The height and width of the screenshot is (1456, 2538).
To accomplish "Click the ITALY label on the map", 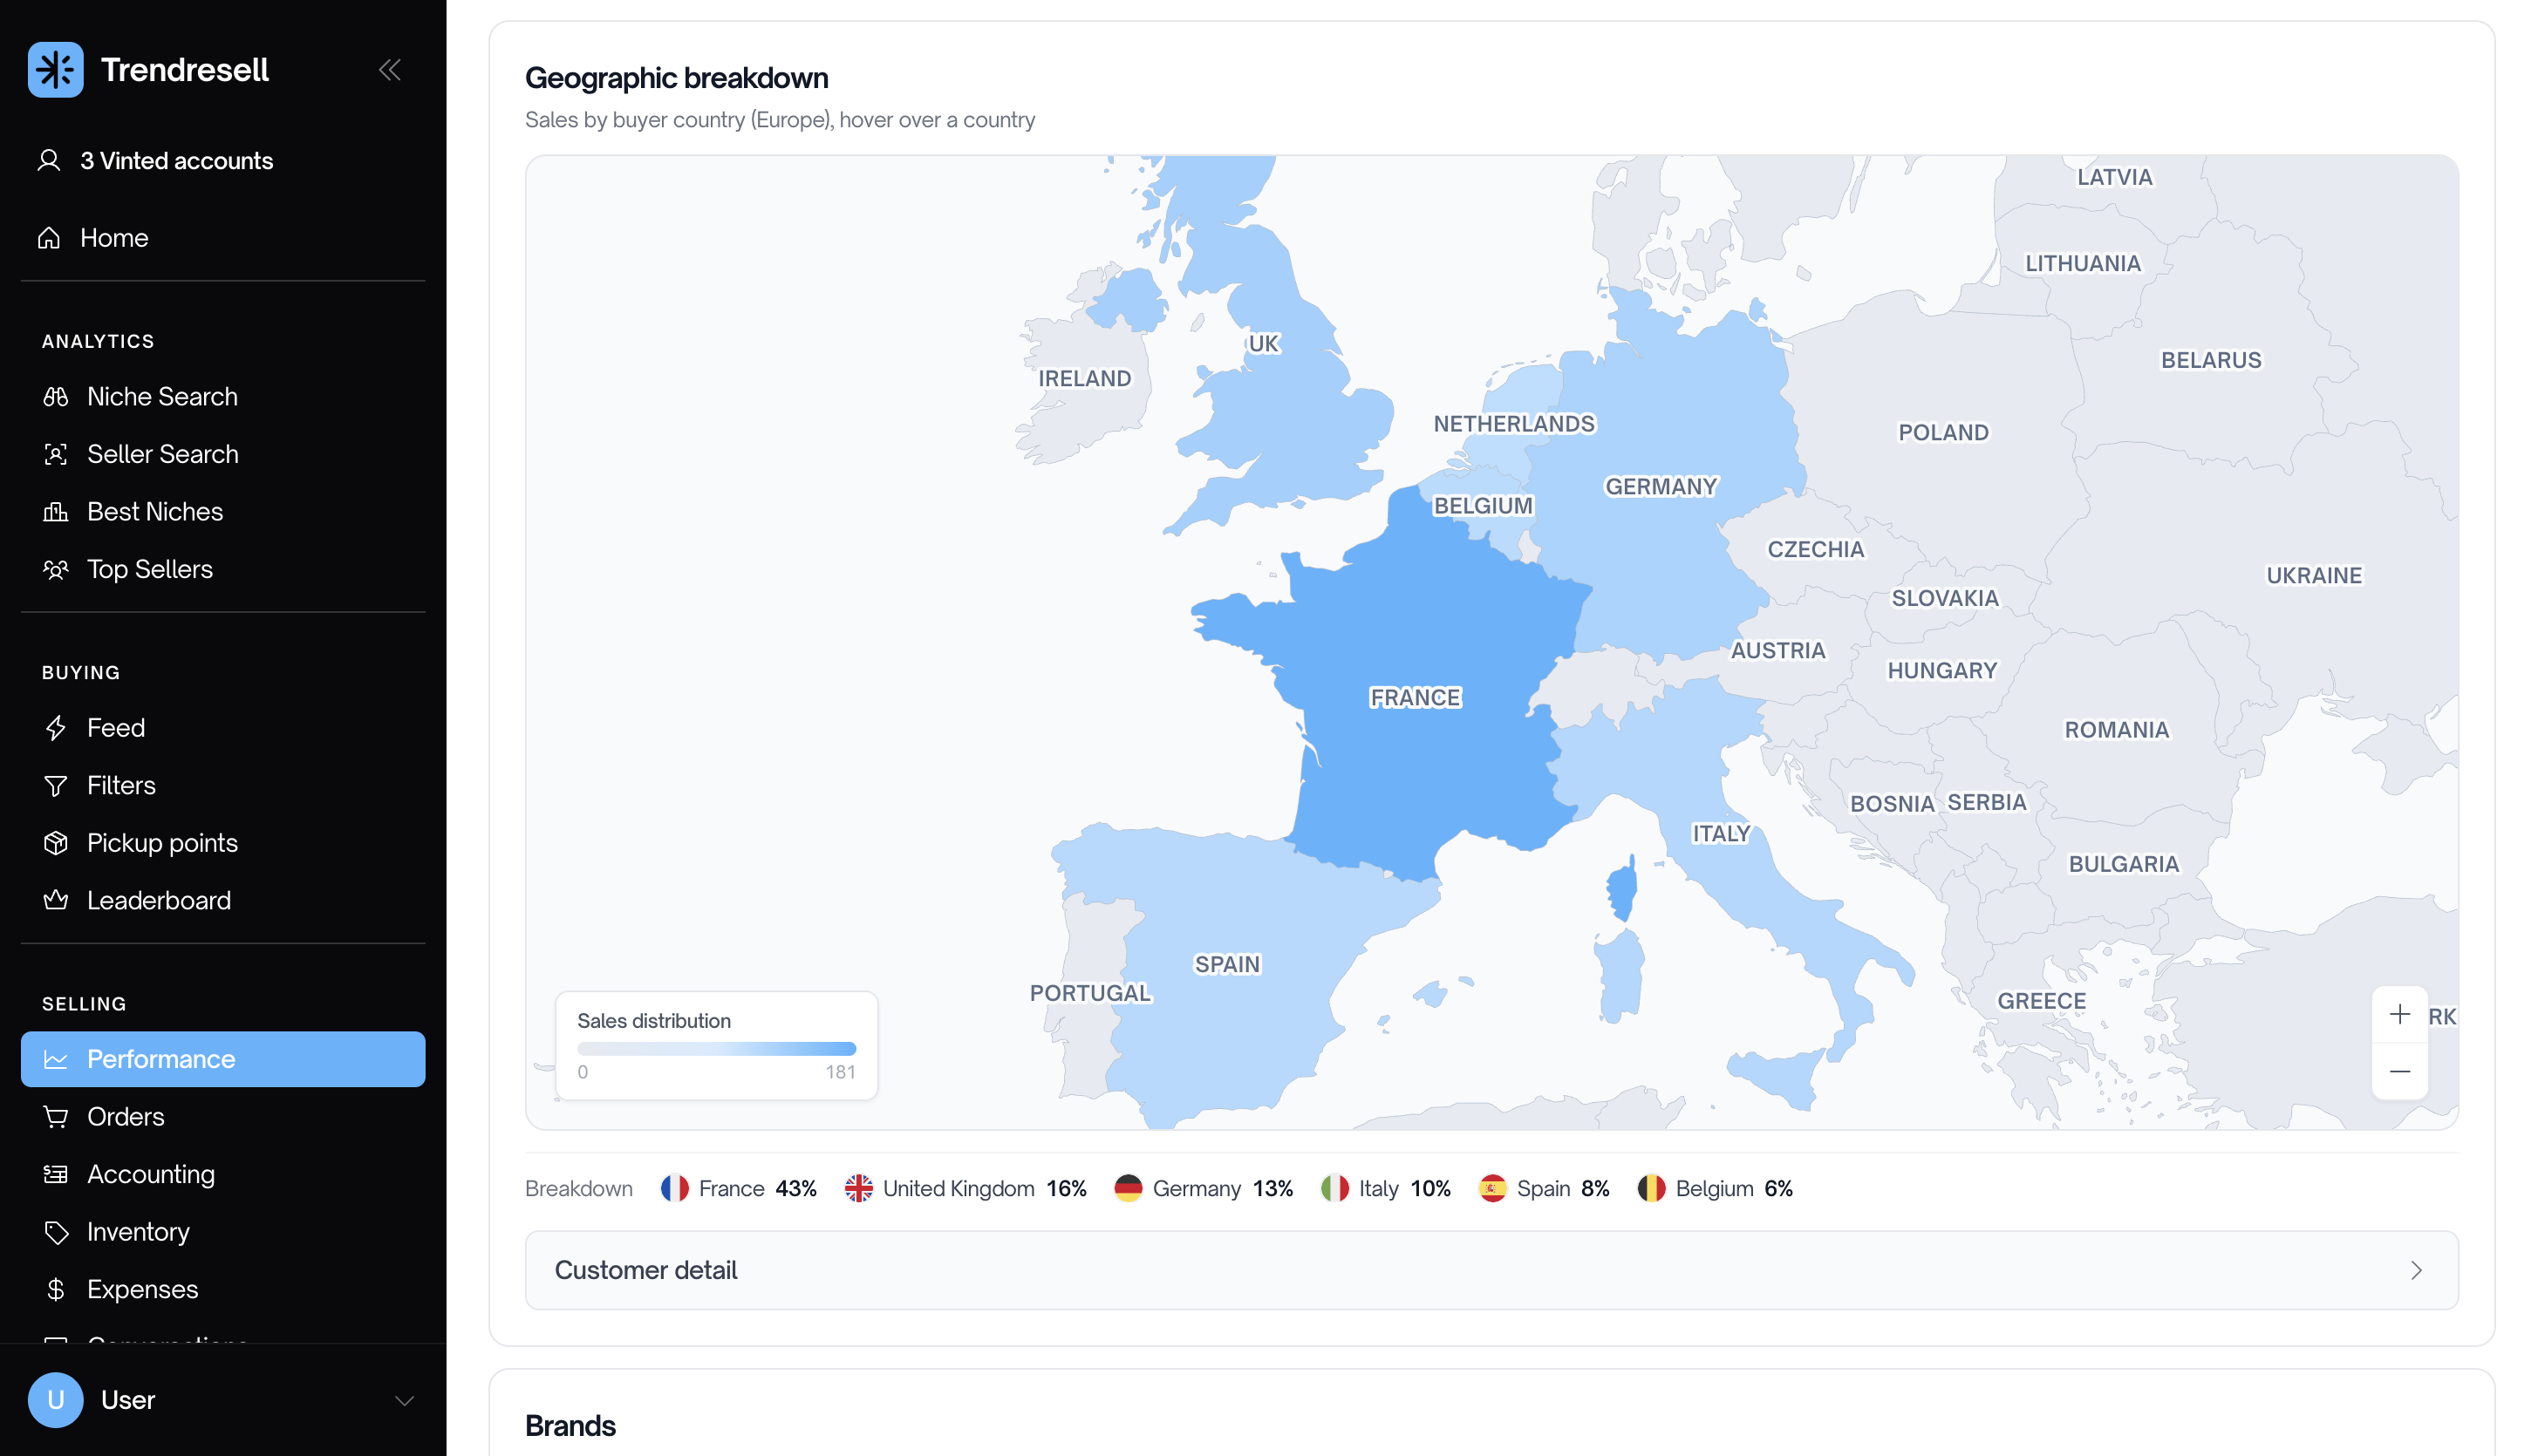I will click(1721, 834).
